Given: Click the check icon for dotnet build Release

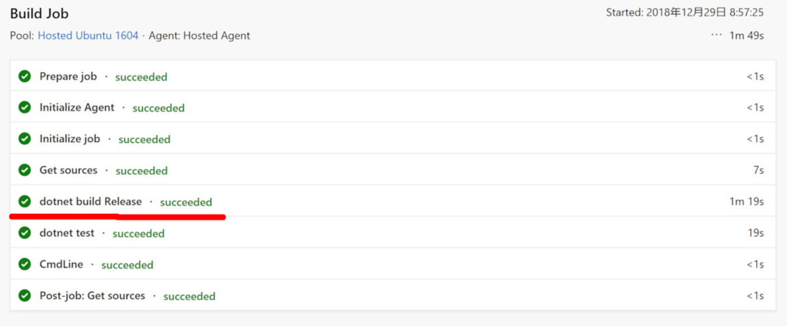Looking at the screenshot, I should (24, 202).
